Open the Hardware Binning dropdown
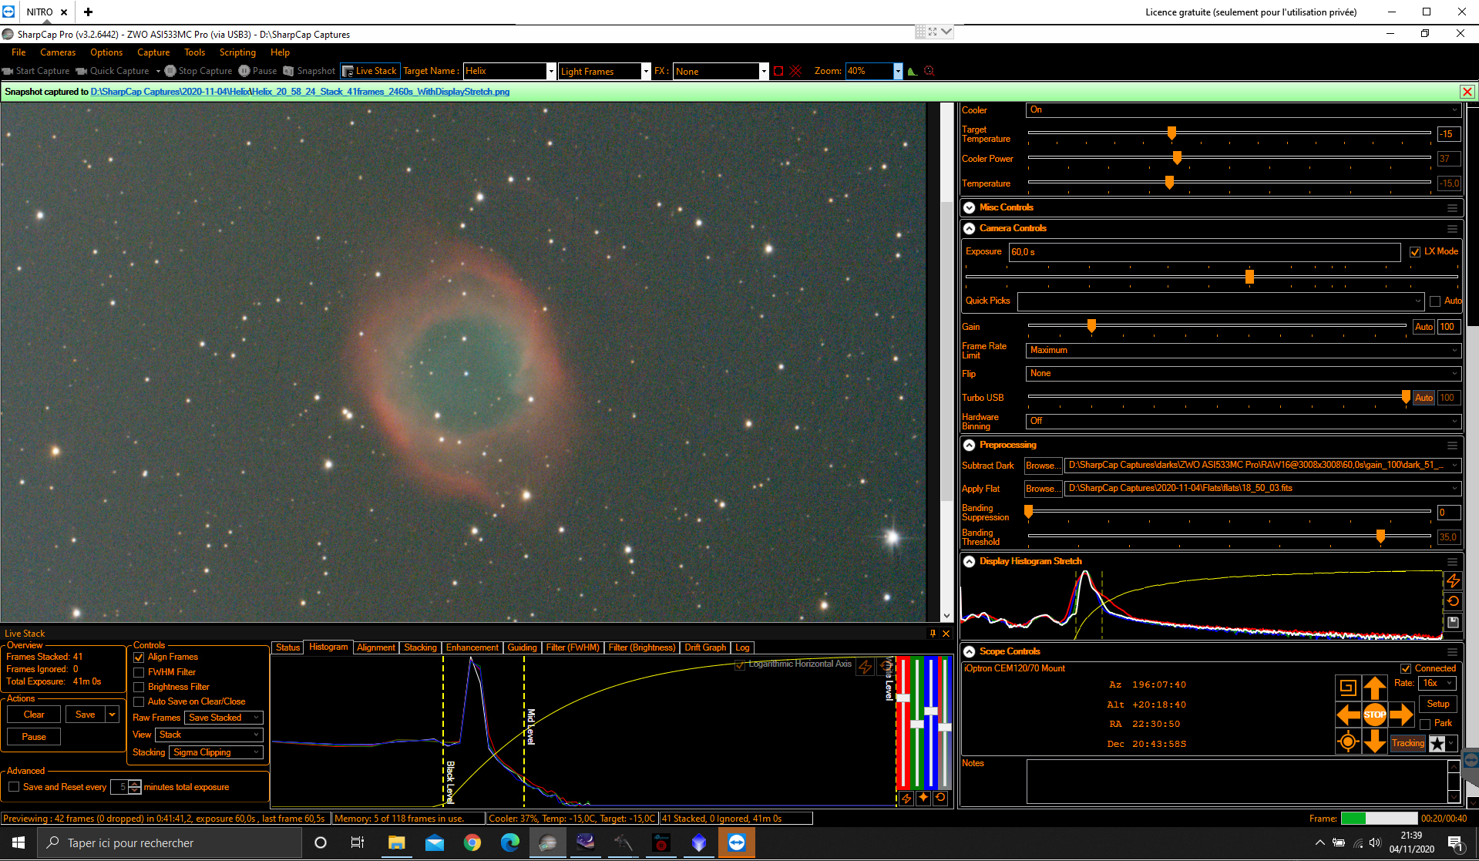Screen dimensions: 1479x861 click(1243, 421)
